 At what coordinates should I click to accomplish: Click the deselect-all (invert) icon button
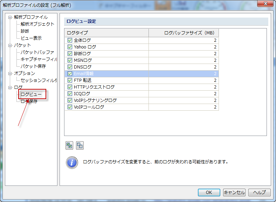80,145
